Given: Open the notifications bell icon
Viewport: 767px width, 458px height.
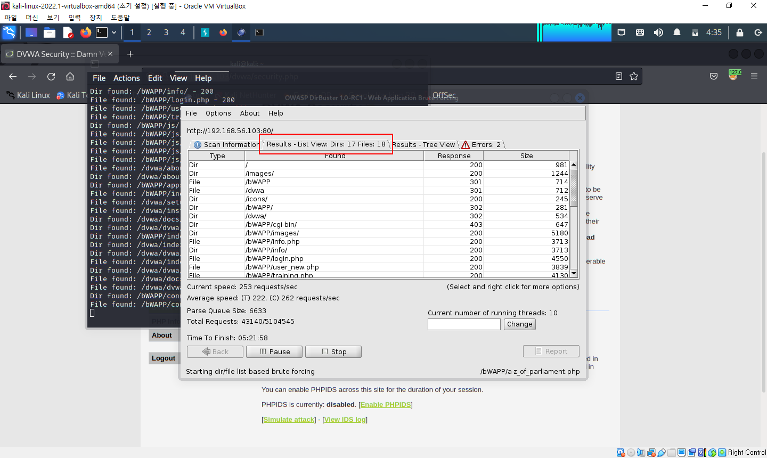Looking at the screenshot, I should [x=677, y=32].
